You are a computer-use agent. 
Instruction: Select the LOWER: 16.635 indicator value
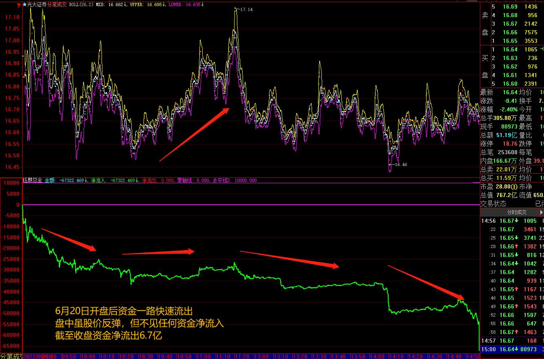(186, 4)
